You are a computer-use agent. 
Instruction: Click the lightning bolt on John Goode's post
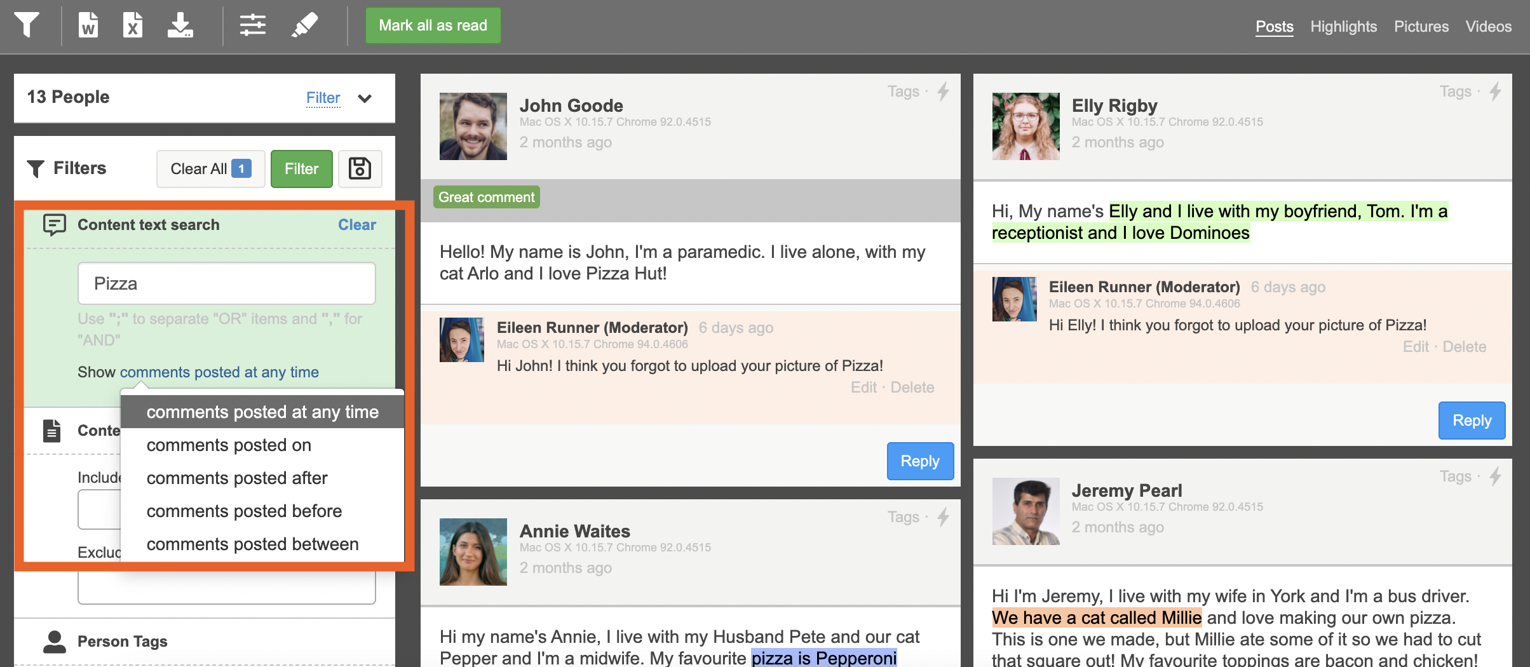[x=944, y=91]
